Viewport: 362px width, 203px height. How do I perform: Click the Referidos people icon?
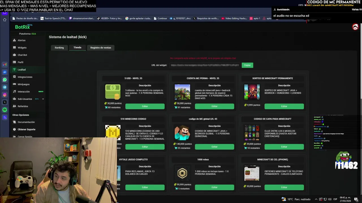pos(14,106)
